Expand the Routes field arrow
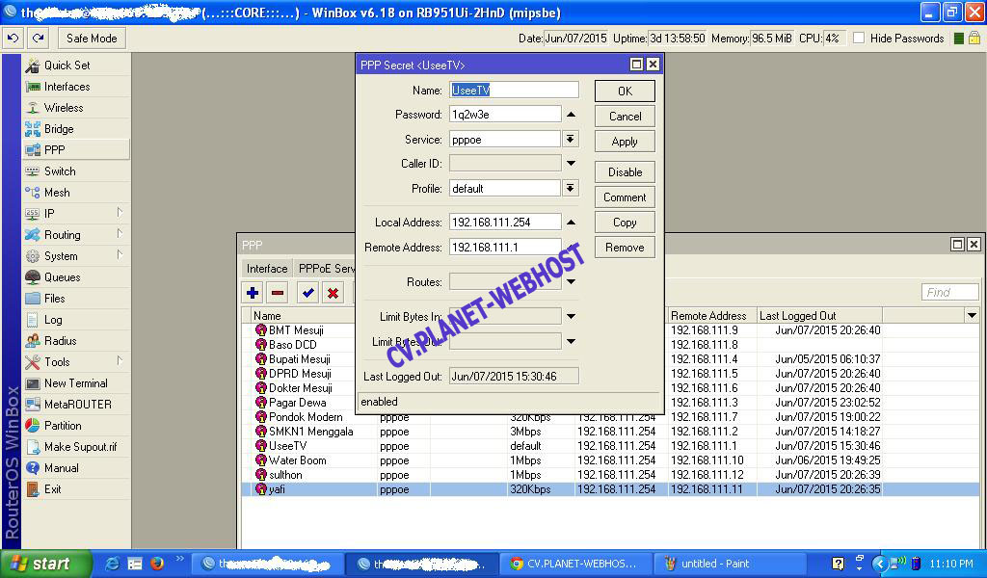The image size is (987, 578). click(x=571, y=282)
